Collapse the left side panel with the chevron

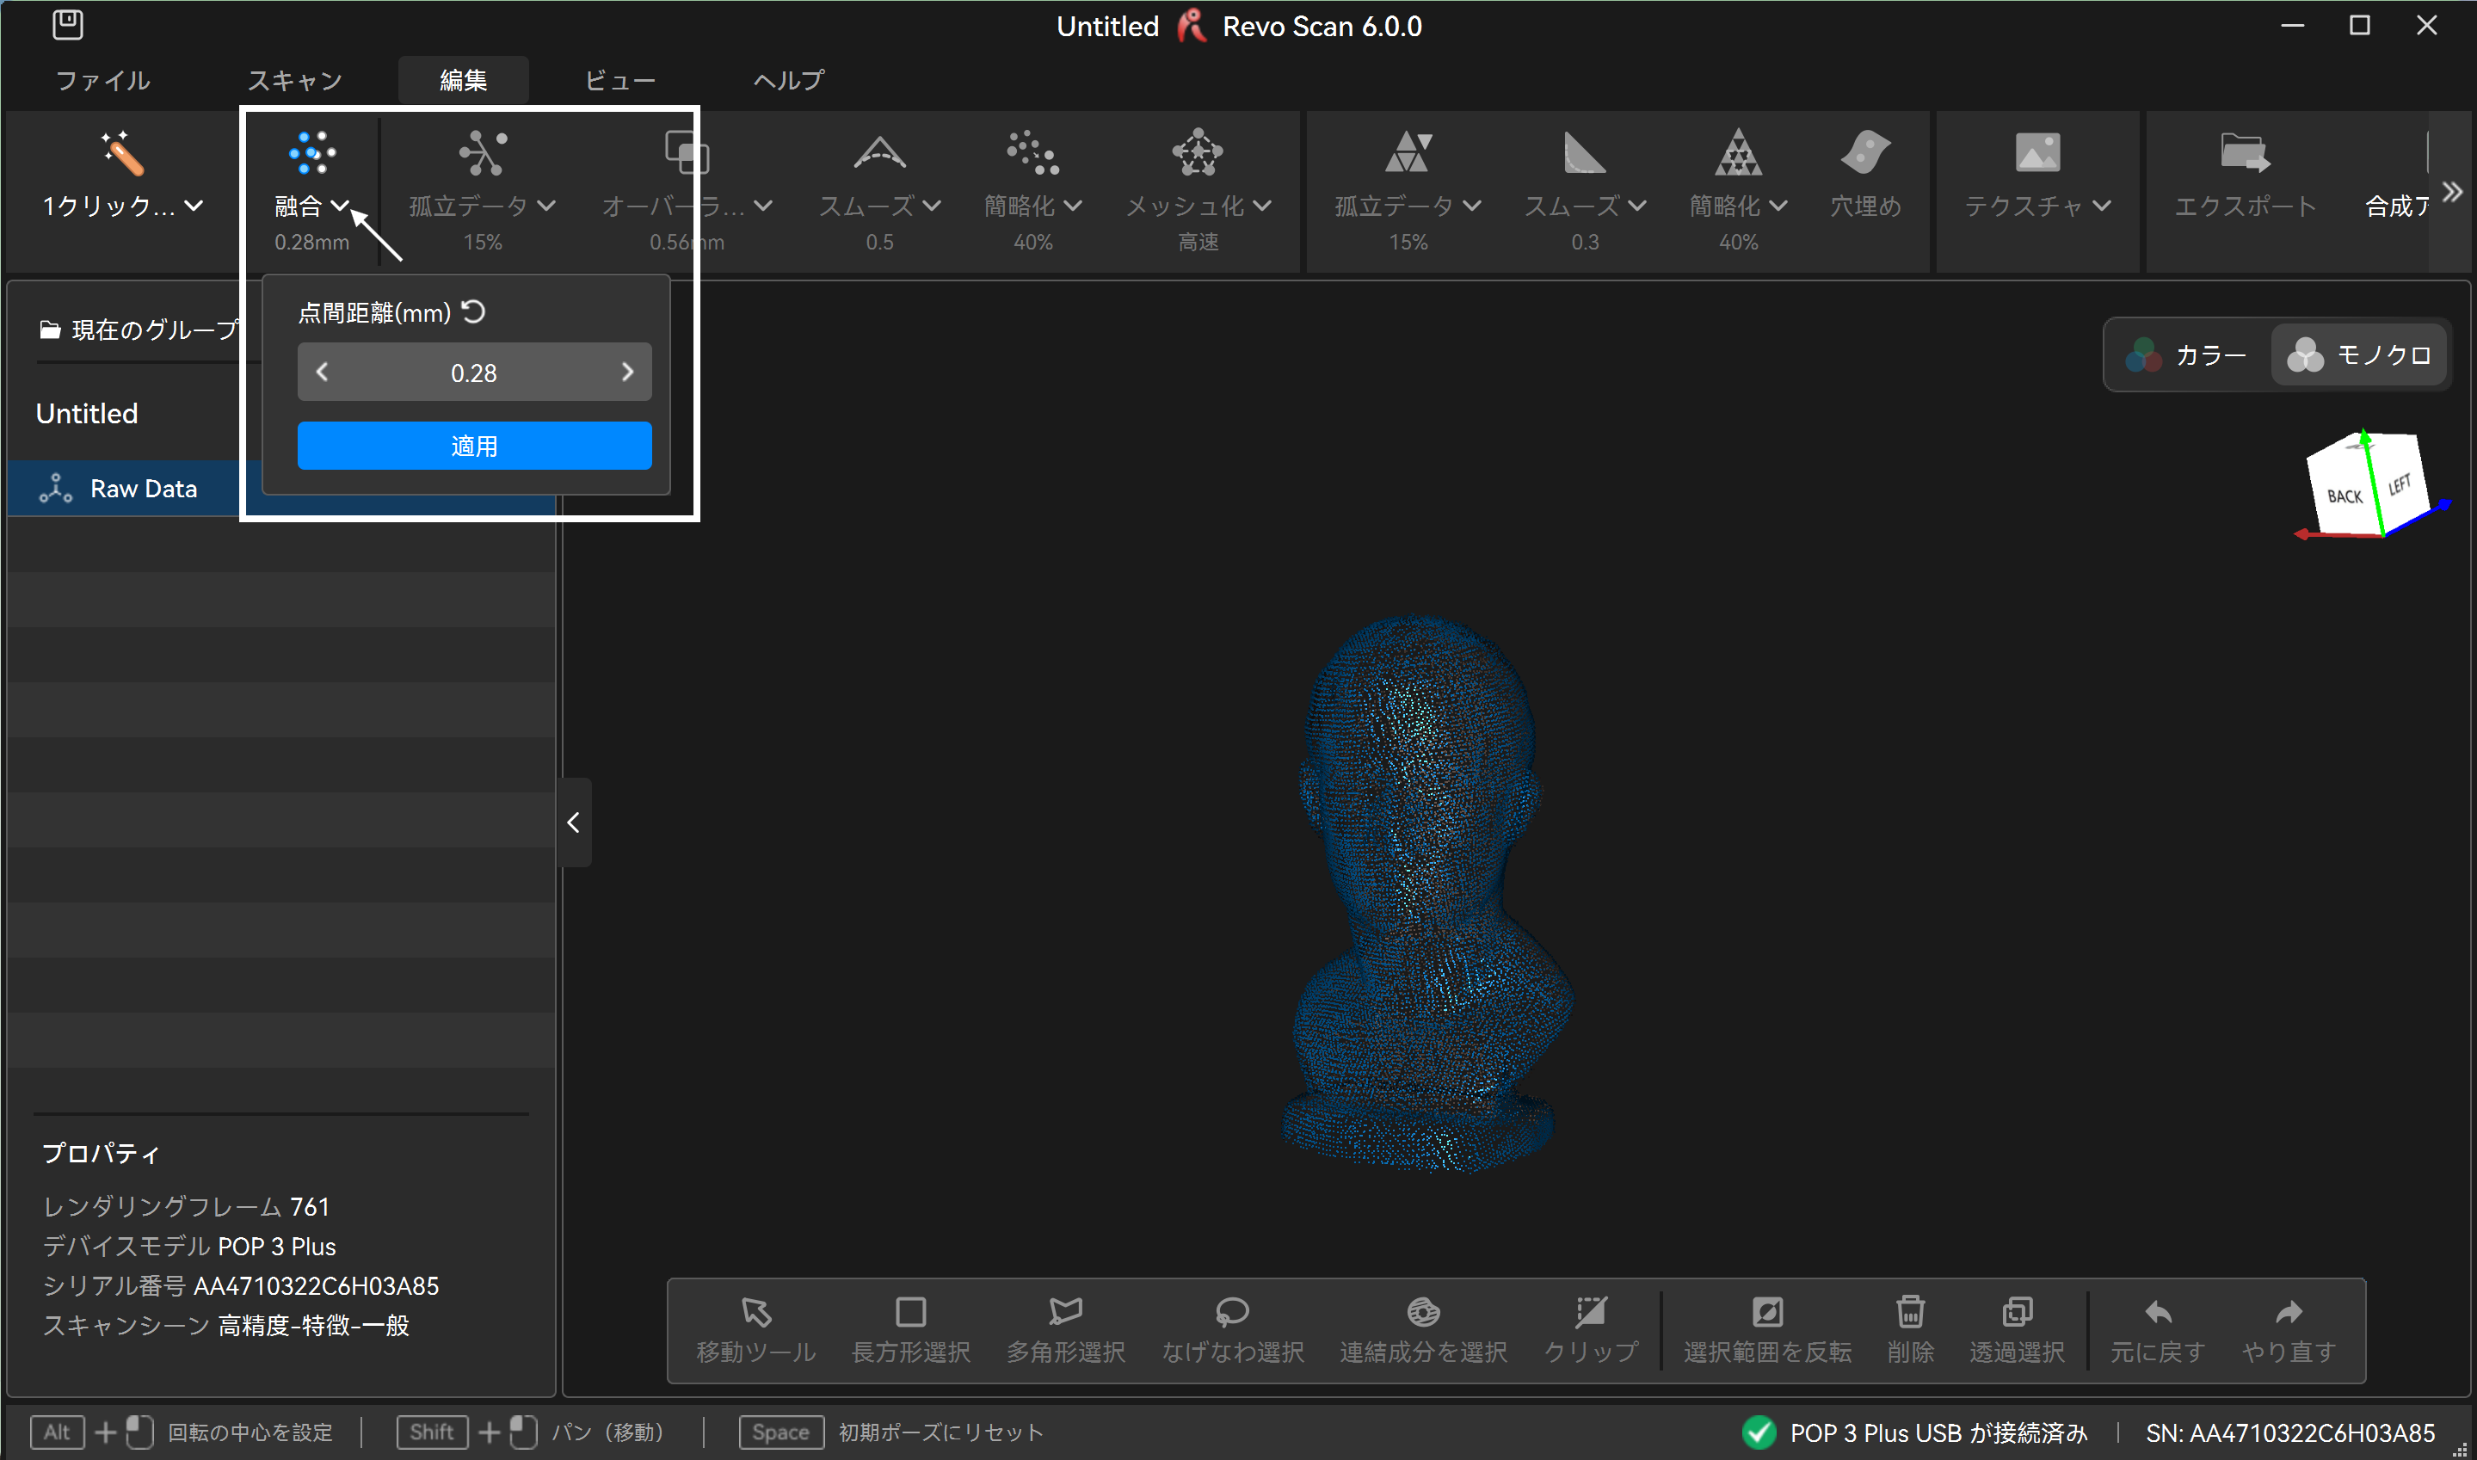pos(574,822)
